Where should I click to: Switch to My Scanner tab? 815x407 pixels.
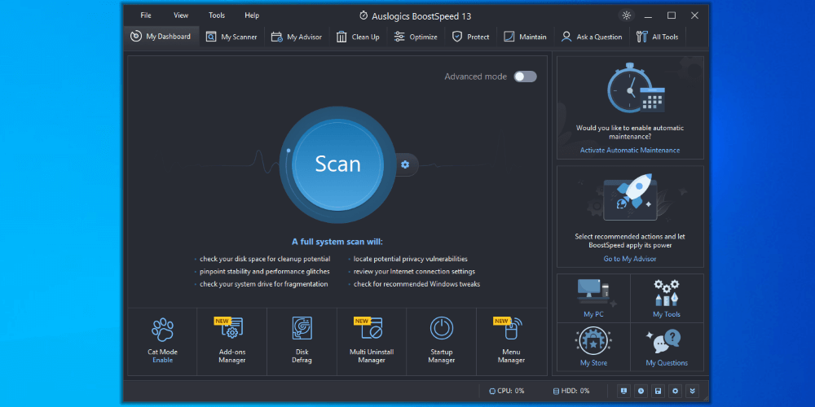coord(231,37)
